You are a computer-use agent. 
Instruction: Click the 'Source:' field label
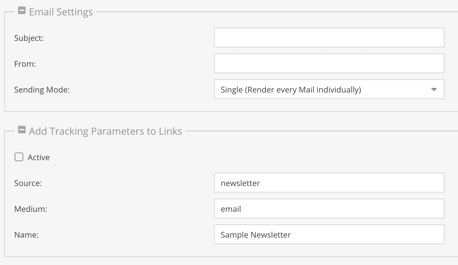click(28, 183)
